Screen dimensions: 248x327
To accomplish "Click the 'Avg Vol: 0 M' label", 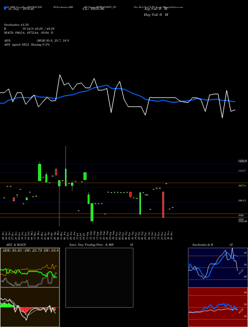I will (155, 9).
